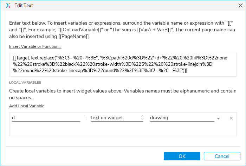The width and height of the screenshot is (246, 166).
Task: Open the Insert Variable or Function link
Action: coord(35,46)
